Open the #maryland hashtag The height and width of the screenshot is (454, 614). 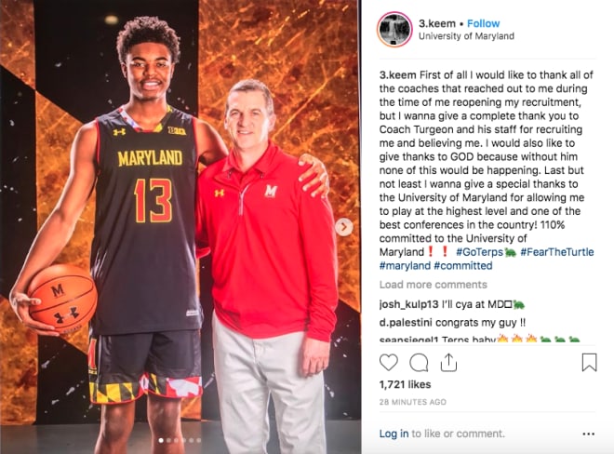405,265
